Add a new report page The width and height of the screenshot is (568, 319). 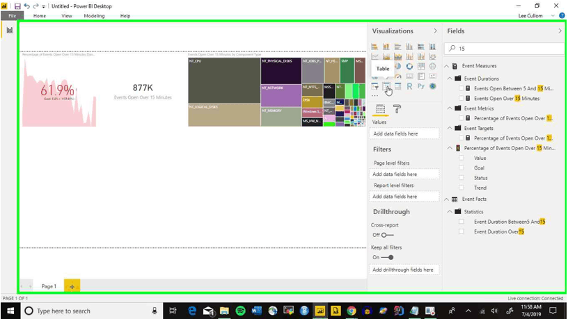[x=72, y=286]
